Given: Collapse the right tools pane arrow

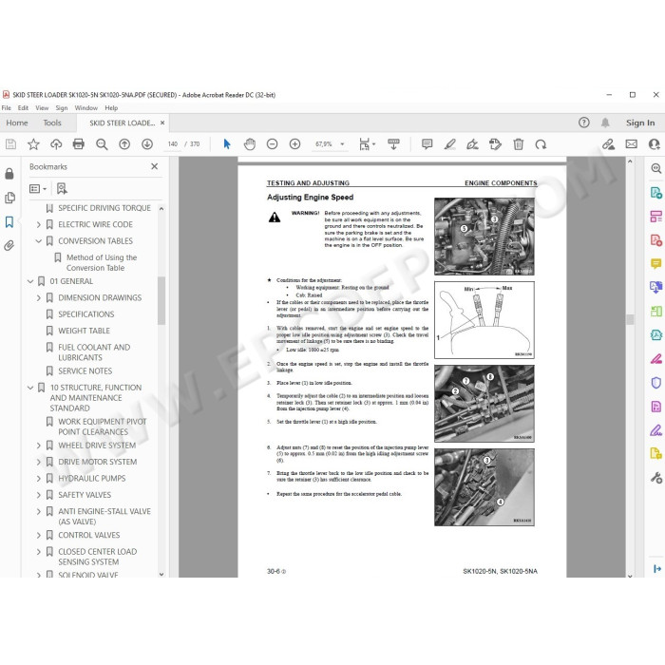Looking at the screenshot, I should (656, 569).
